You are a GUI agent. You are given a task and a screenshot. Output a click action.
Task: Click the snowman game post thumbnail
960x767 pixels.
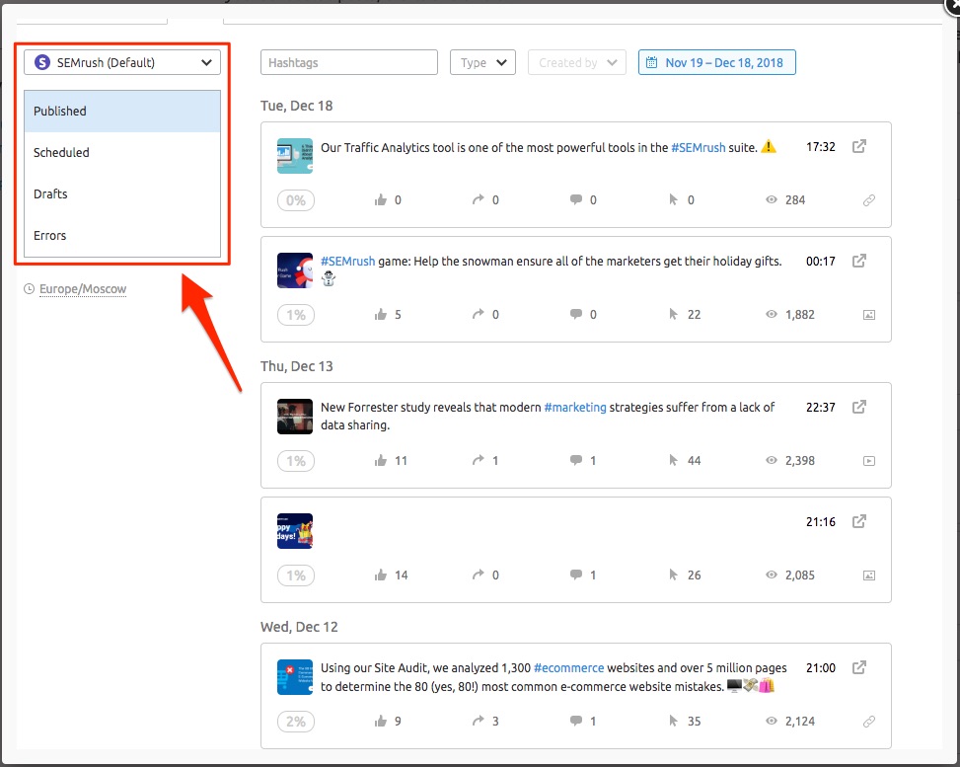[x=295, y=270]
